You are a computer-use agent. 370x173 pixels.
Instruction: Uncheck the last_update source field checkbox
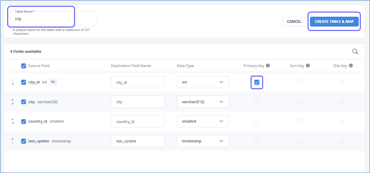[23, 141]
